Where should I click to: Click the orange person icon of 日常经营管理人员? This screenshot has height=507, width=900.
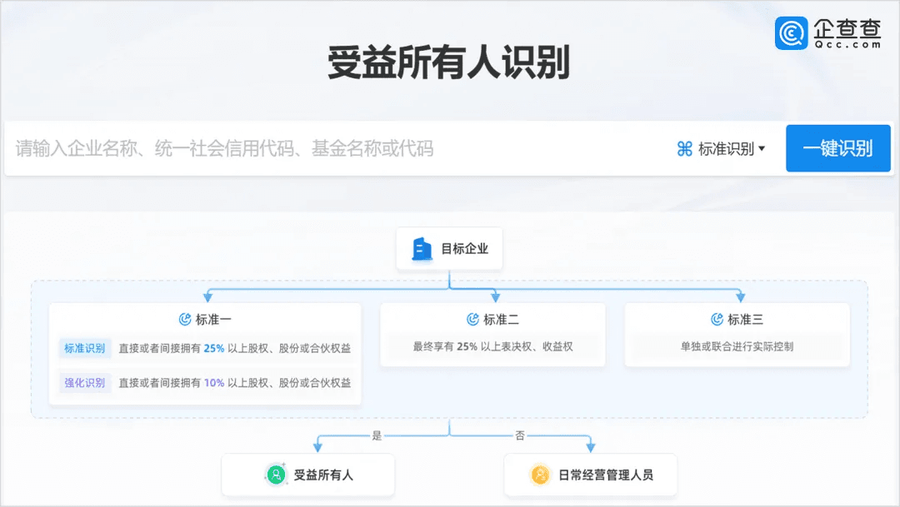click(540, 475)
